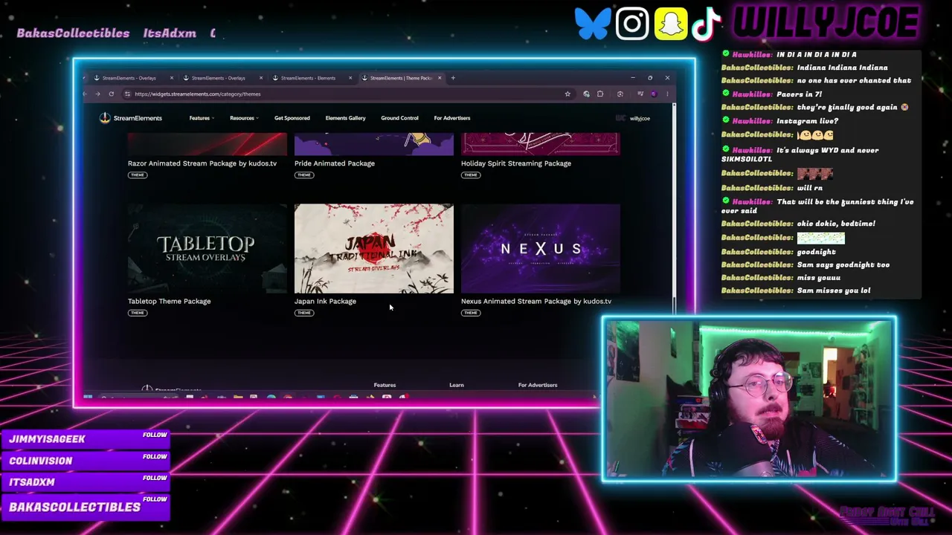Click the Features heading in the page footer
952x535 pixels.
[385, 385]
